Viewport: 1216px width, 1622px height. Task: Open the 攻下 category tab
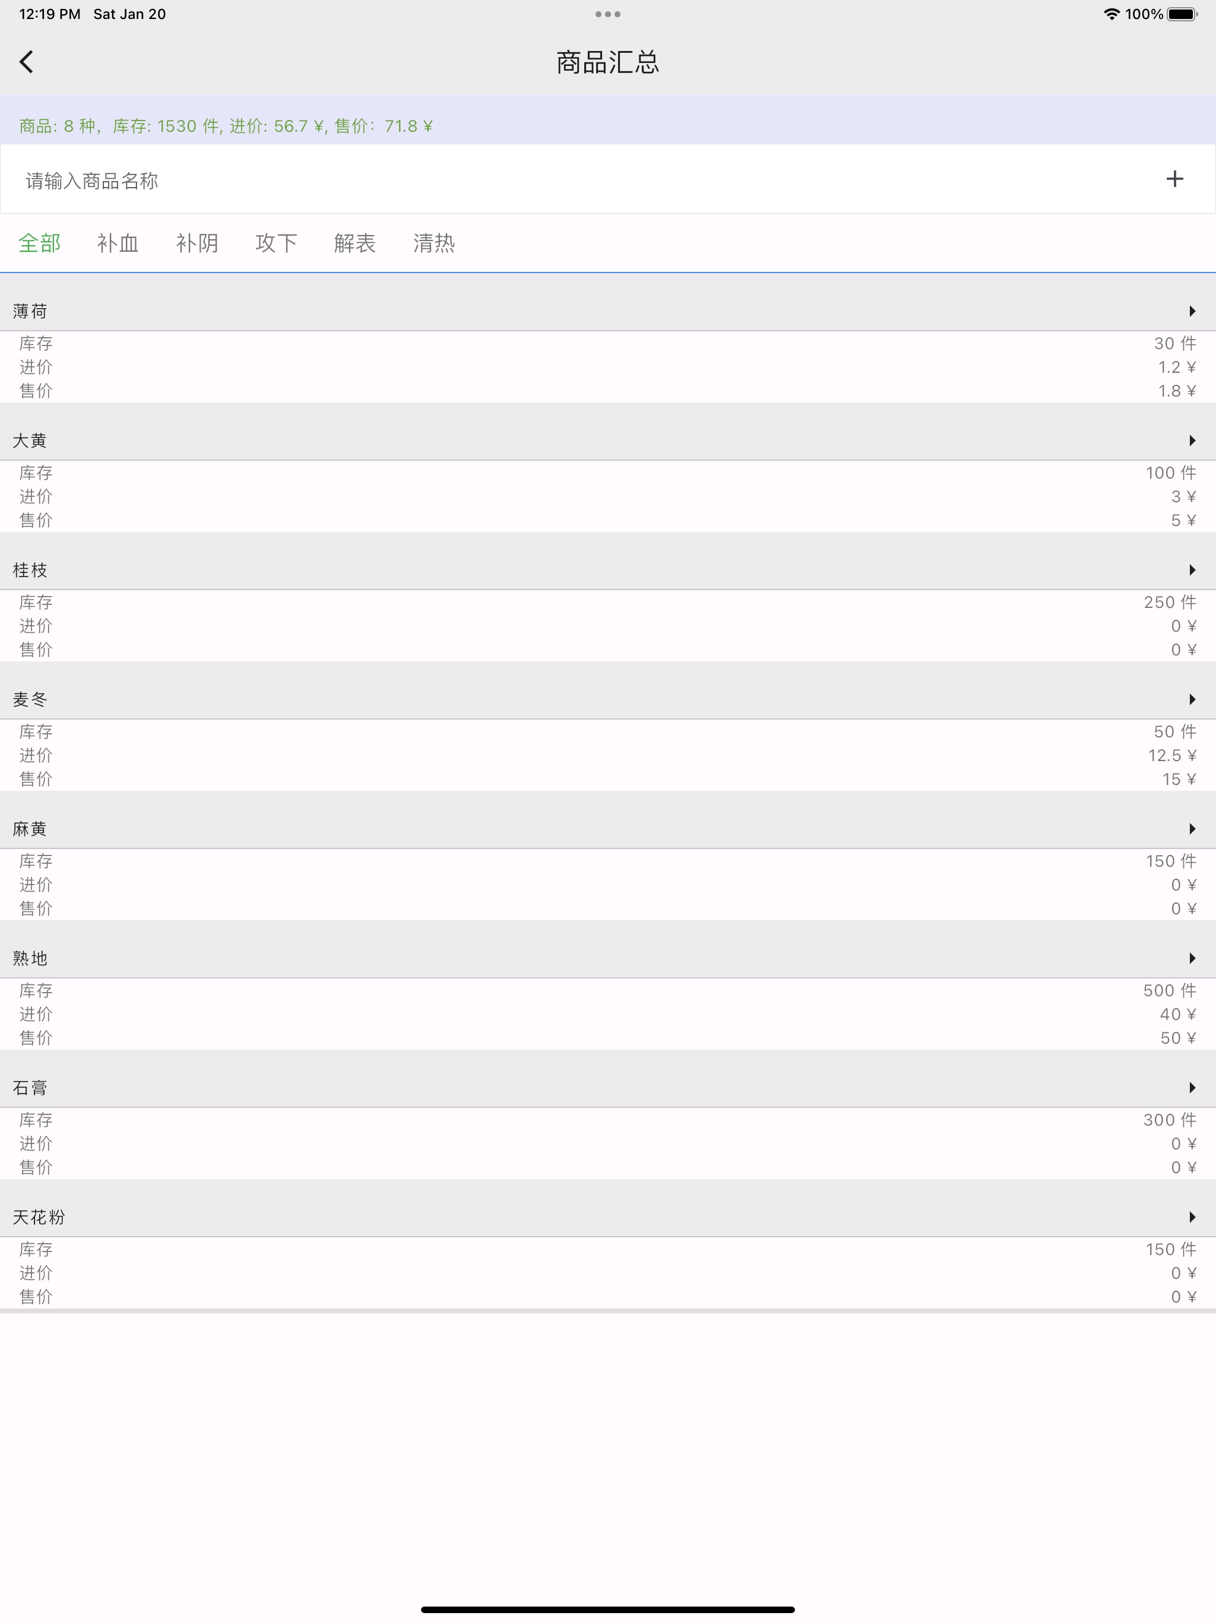coord(277,243)
